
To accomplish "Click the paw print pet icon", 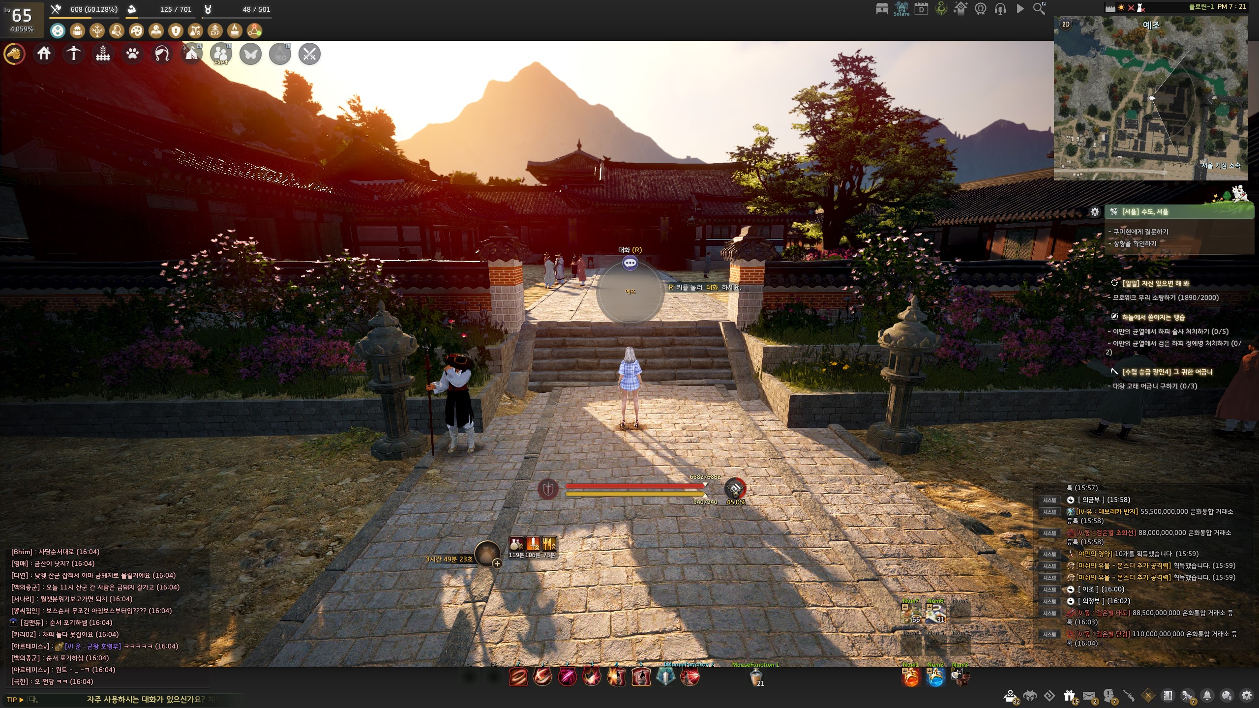I will coord(133,54).
